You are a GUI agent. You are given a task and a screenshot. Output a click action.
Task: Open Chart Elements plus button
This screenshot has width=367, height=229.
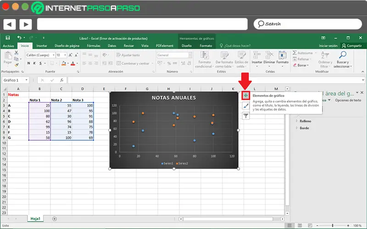tap(245, 95)
